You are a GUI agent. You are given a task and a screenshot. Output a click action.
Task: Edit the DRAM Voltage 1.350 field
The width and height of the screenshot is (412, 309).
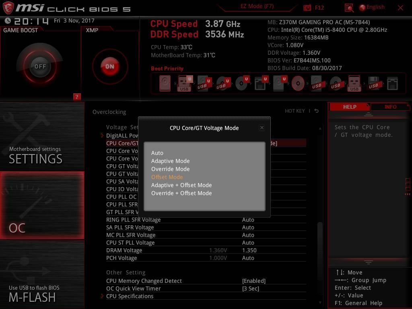tap(249, 250)
